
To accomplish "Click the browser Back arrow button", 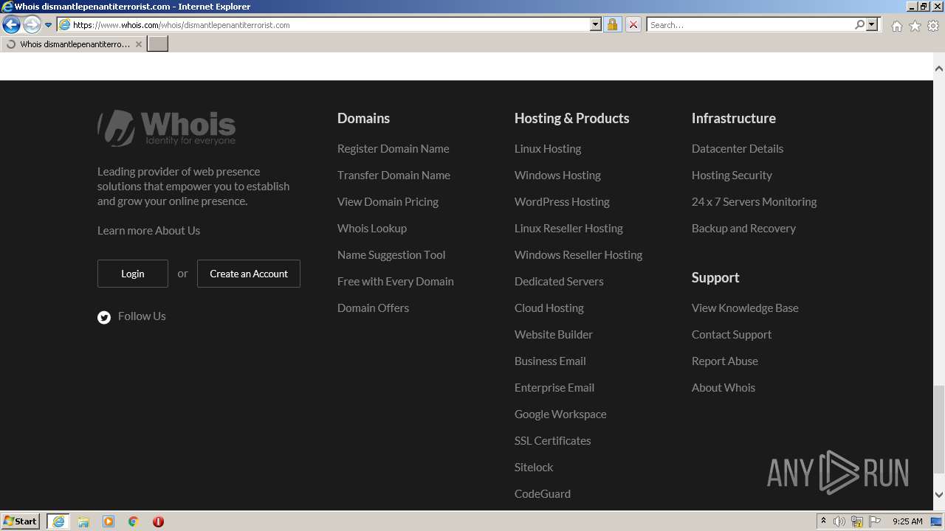I will (x=11, y=25).
